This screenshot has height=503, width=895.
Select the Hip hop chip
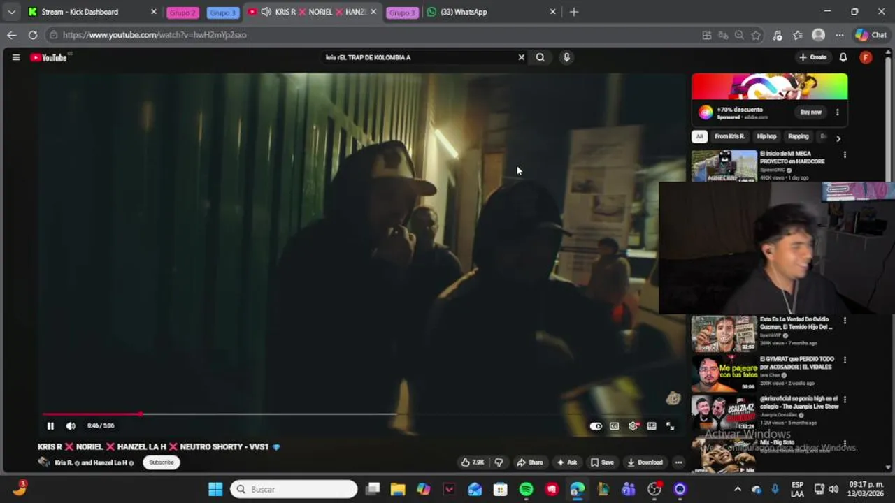(x=766, y=137)
